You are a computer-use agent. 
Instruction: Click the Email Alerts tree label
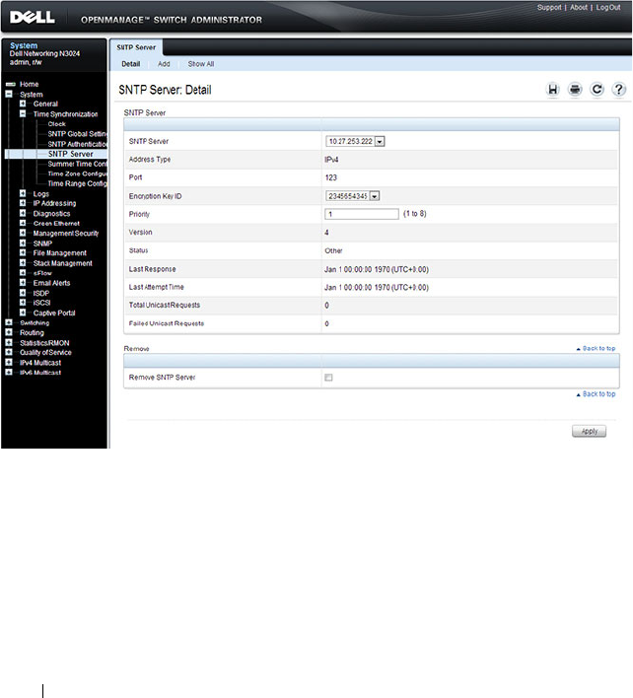pos(51,283)
